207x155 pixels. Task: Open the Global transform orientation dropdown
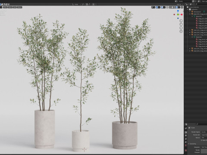click(x=76, y=4)
